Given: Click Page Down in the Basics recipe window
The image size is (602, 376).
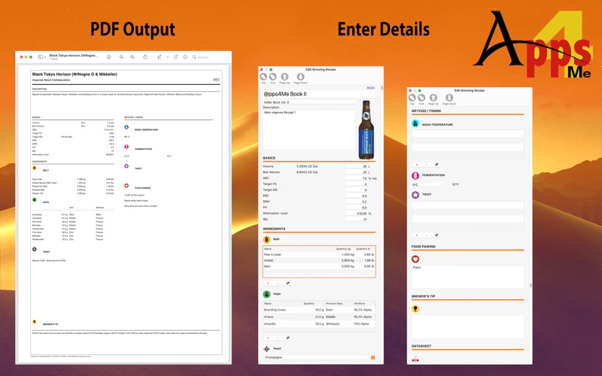Looking at the screenshot, I should coord(300,77).
